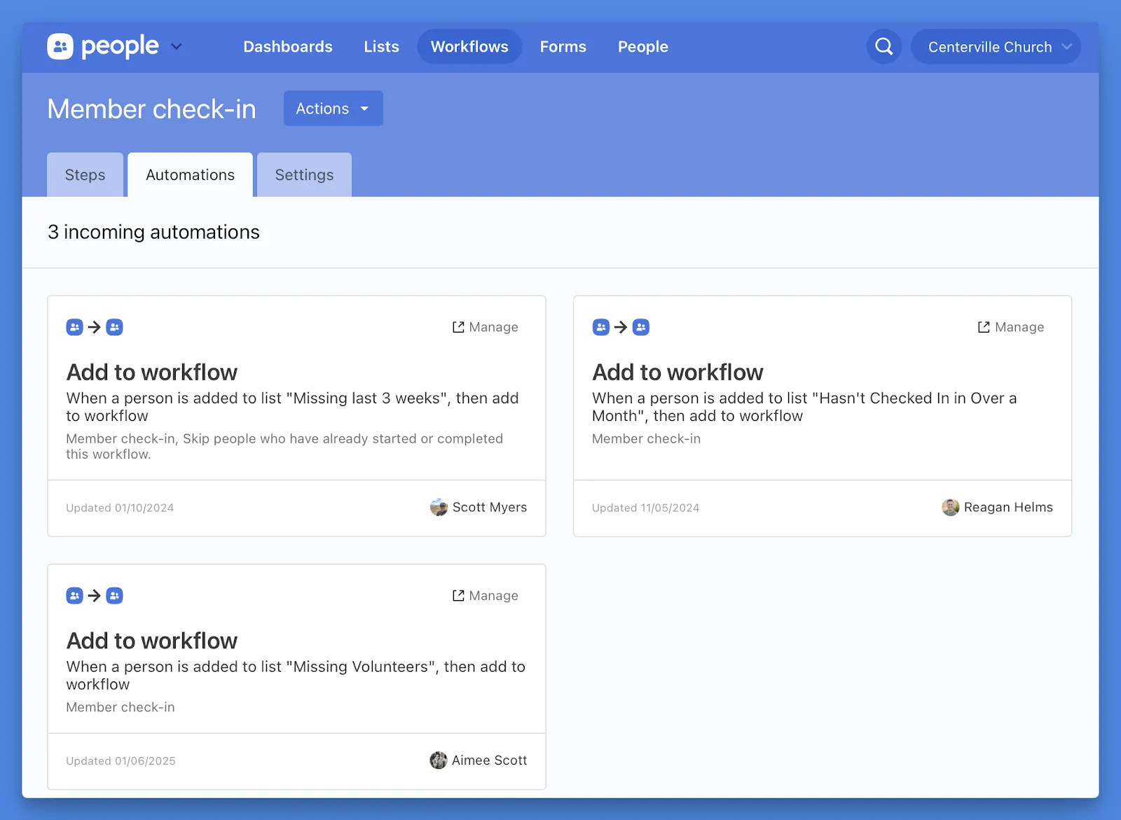Click the People app logo icon

coord(60,47)
